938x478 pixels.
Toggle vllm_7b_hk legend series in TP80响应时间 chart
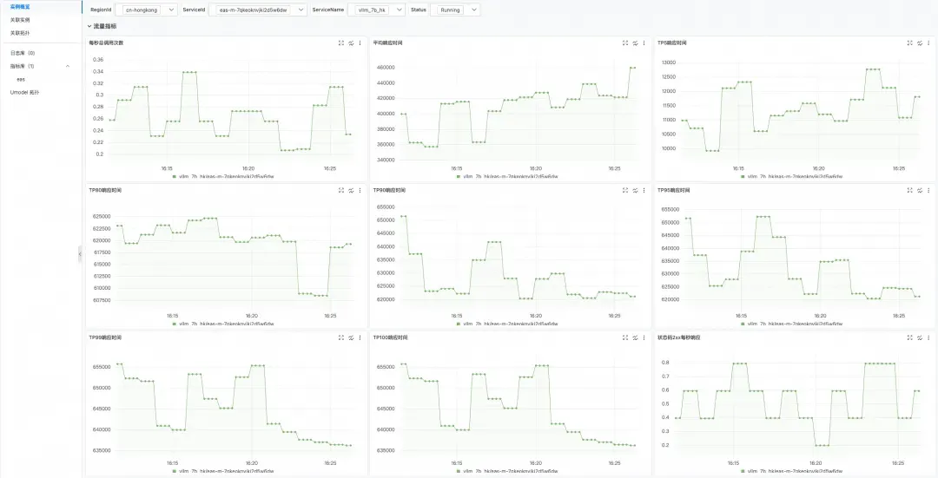point(223,324)
